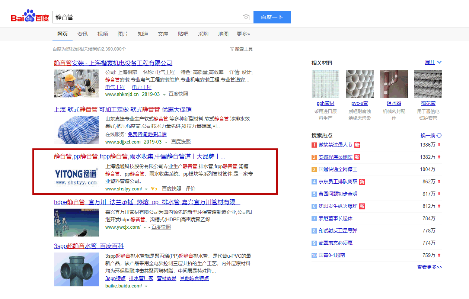Expand arrow beside baike.baidu.com/
Screen dimensions: 469x299
point(146,286)
